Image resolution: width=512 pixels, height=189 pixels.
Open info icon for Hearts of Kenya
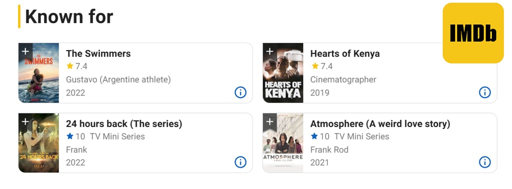[485, 92]
